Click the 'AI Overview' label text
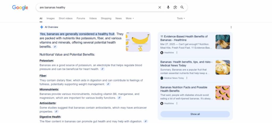 pos(52,27)
